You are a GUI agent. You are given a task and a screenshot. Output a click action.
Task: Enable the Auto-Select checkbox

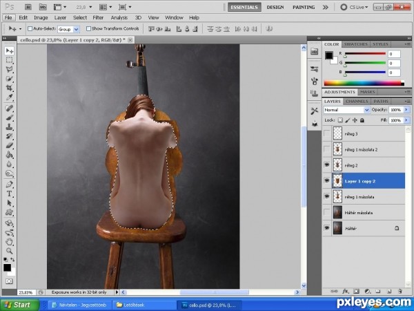point(30,28)
